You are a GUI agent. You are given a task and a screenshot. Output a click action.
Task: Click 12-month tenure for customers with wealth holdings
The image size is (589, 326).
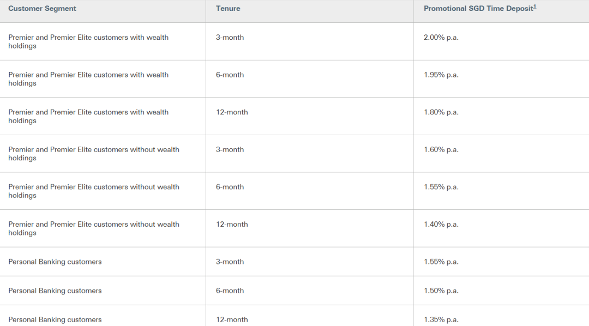pos(232,112)
